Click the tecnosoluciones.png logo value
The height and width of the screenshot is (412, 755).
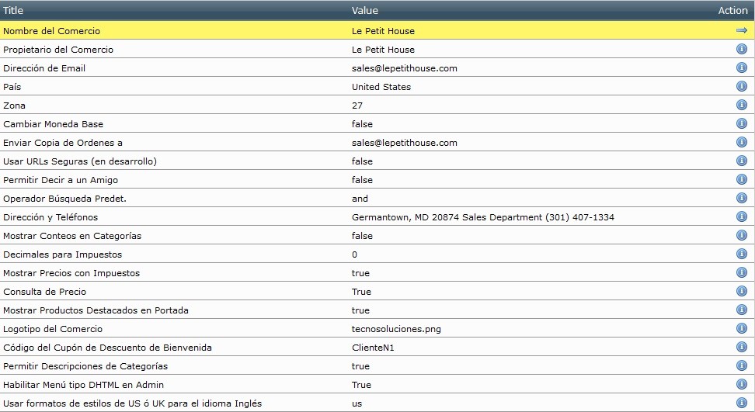pos(396,329)
